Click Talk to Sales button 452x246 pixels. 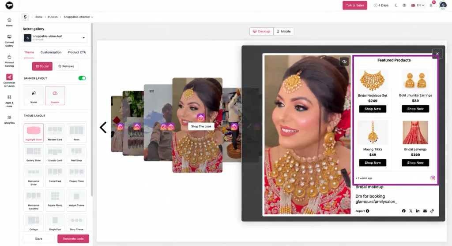click(x=355, y=5)
